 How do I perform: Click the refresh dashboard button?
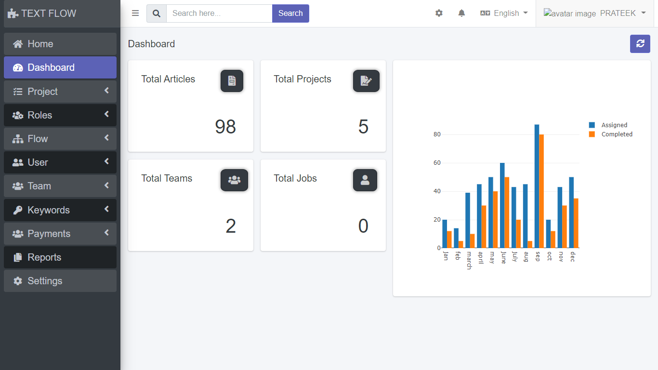(640, 44)
